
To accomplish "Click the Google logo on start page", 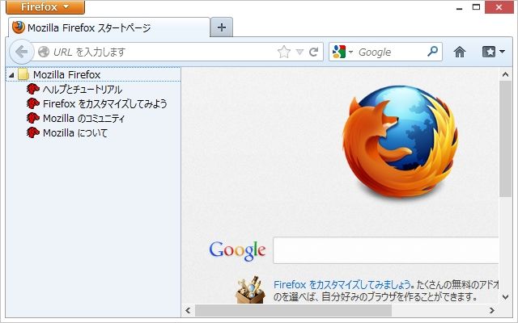I will [x=237, y=250].
